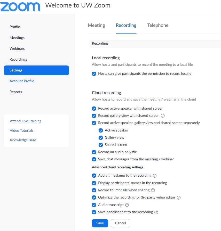The height and width of the screenshot is (231, 221).
Task: Open the Telephone tab
Action: [x=158, y=25]
